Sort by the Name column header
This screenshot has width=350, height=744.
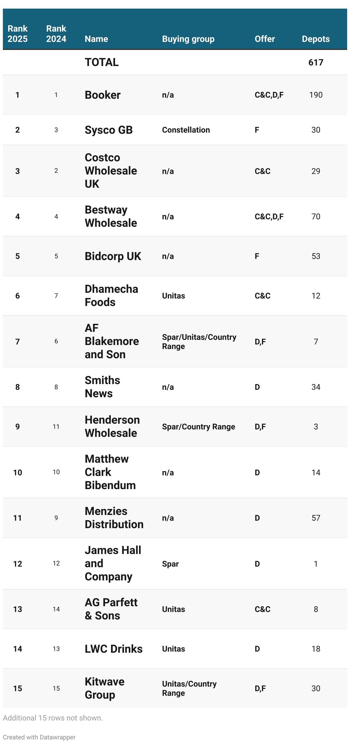(96, 39)
